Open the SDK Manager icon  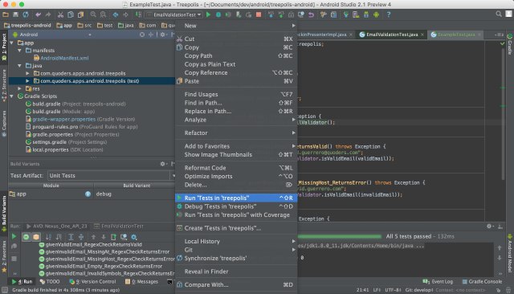click(366, 14)
